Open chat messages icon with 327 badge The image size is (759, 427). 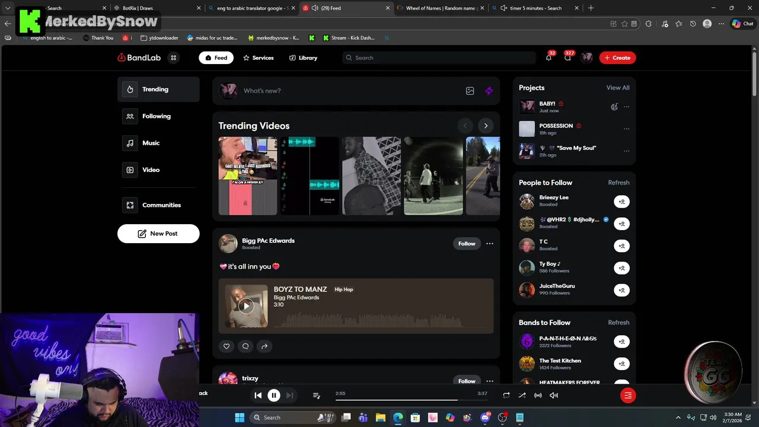click(x=567, y=58)
